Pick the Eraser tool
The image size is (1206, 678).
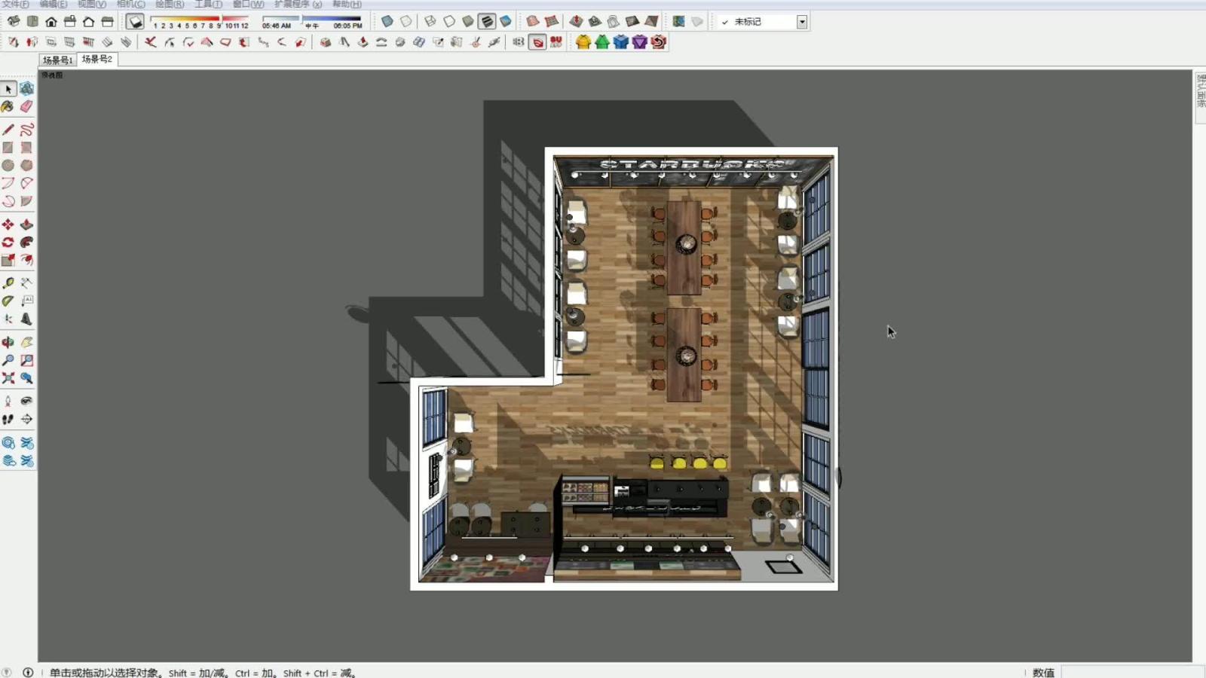[27, 107]
